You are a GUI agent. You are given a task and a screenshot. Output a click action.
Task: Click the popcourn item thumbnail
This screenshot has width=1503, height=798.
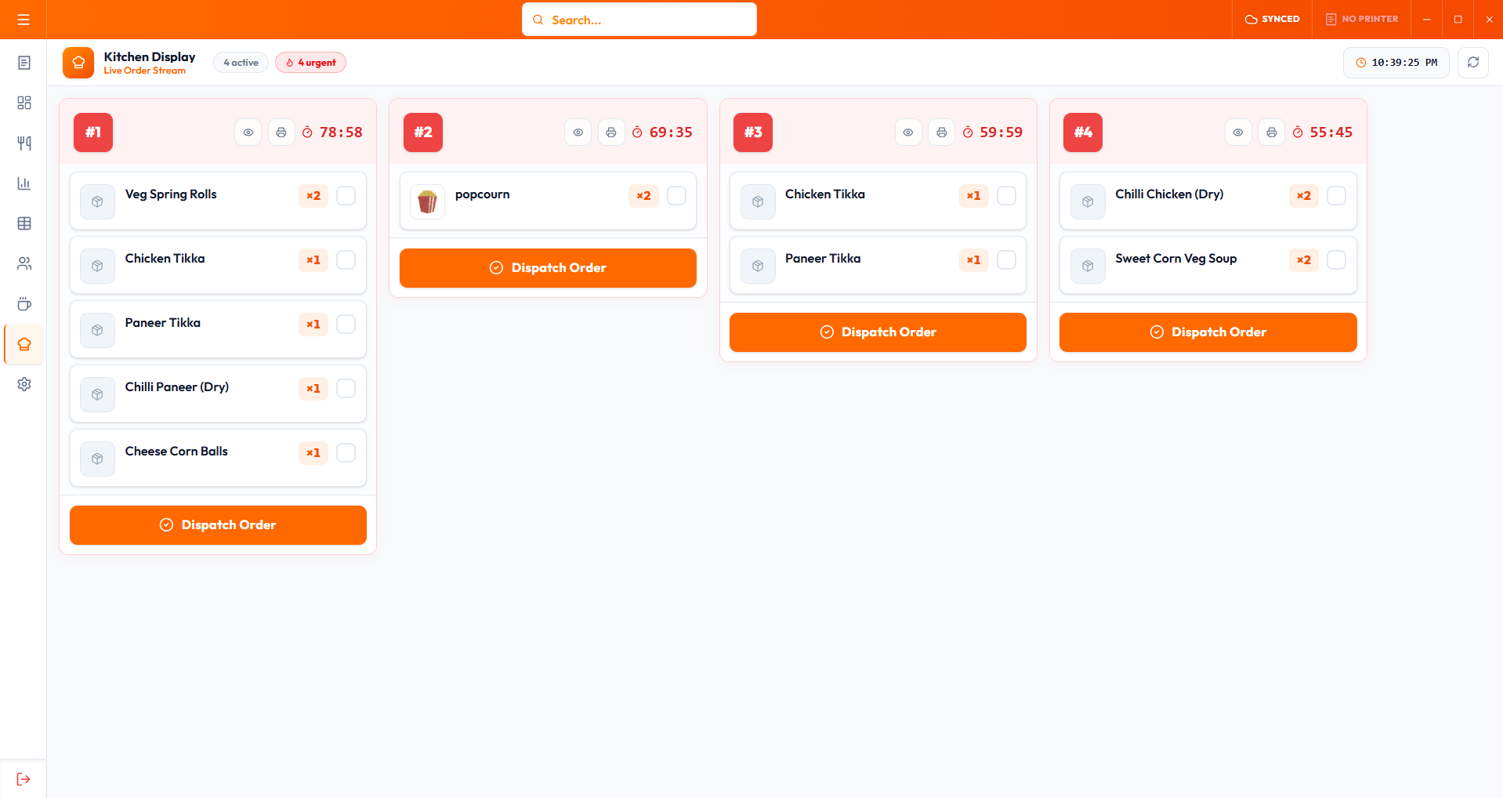coord(427,201)
